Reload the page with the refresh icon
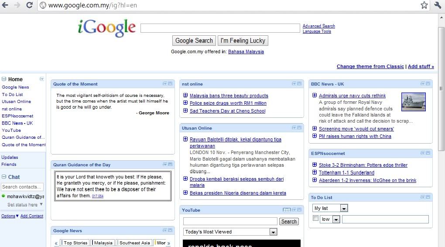The width and height of the screenshot is (445, 247). [x=30, y=5]
